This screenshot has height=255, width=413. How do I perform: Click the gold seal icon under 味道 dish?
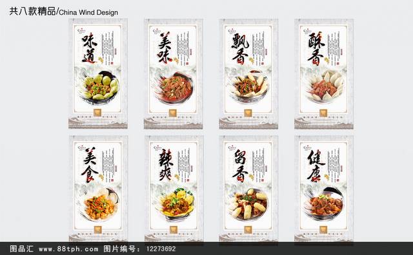click(97, 113)
